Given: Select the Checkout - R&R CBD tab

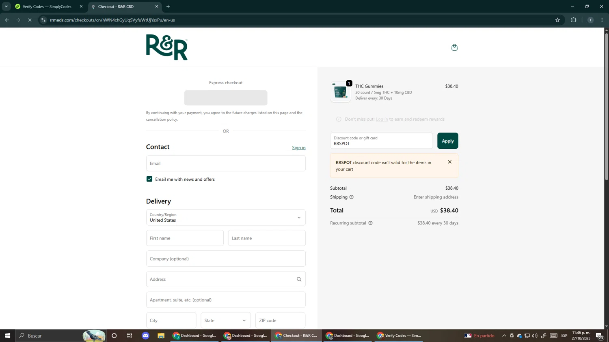Looking at the screenshot, I should click(x=124, y=6).
